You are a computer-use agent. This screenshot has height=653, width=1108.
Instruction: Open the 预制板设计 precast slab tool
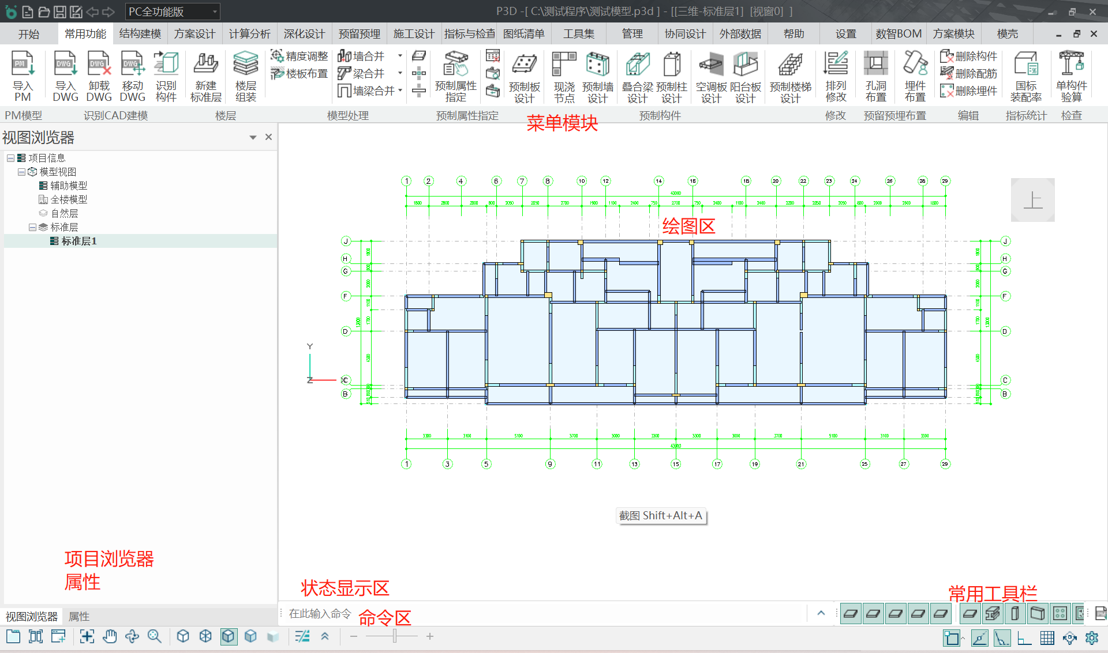[524, 76]
